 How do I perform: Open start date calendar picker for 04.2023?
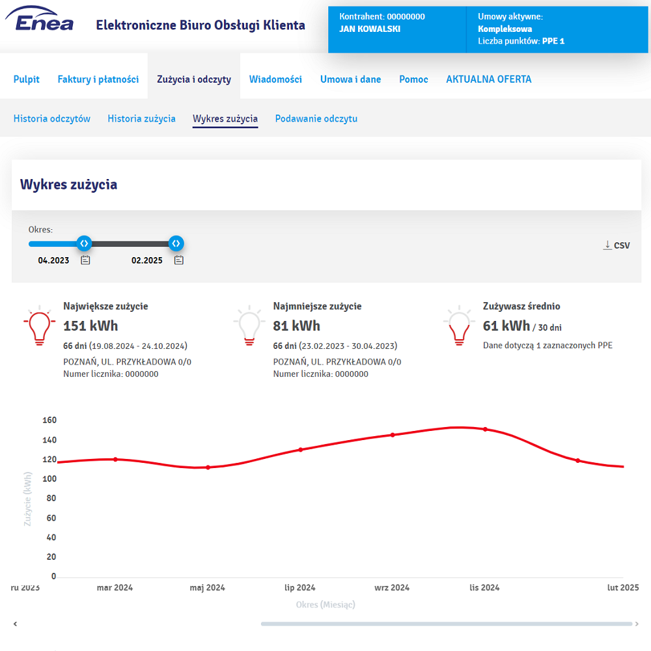[x=85, y=260]
